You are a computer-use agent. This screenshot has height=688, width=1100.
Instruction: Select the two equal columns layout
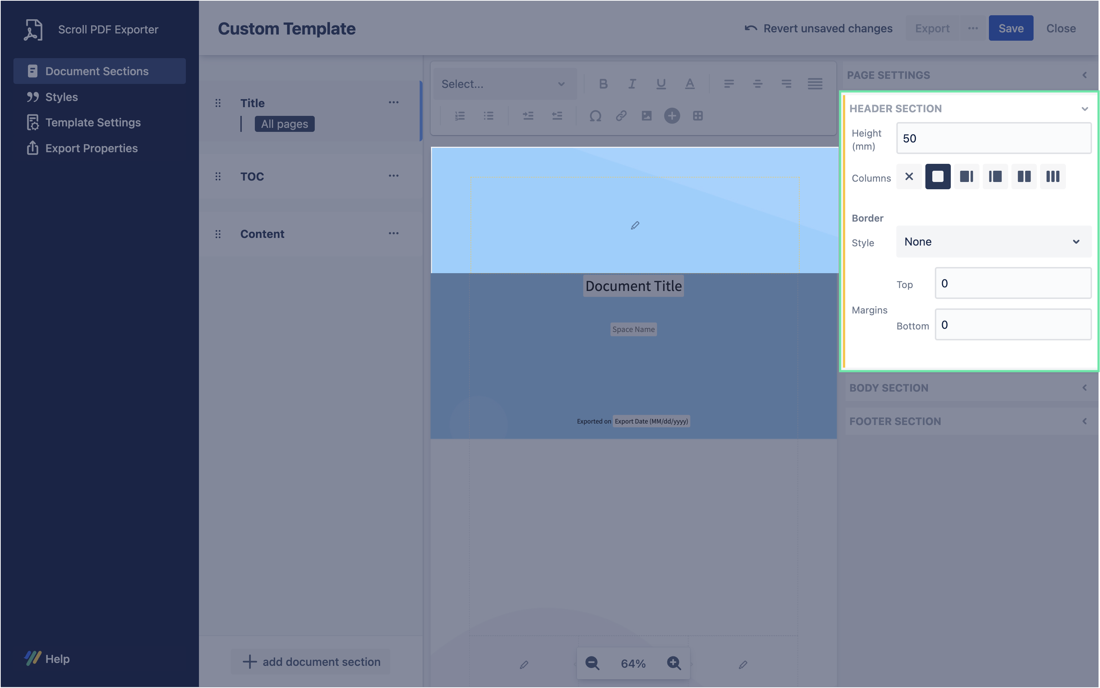tap(1024, 177)
